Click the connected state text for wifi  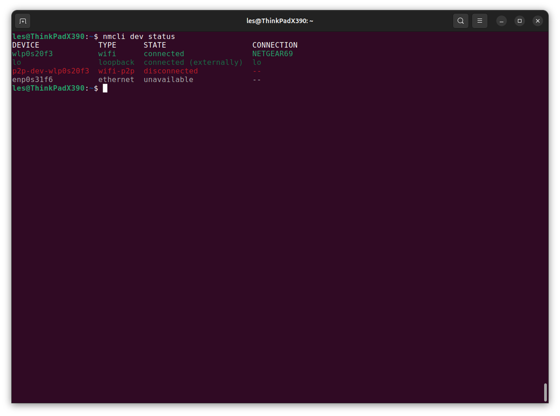click(x=163, y=53)
